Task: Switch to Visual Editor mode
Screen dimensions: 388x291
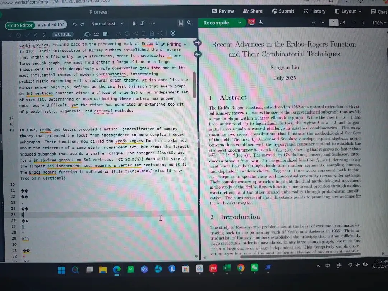Action: coord(51,24)
